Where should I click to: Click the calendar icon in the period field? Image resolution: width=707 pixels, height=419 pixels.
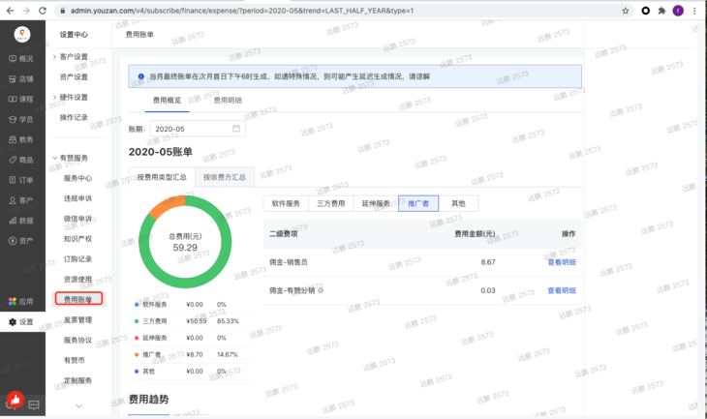236,128
